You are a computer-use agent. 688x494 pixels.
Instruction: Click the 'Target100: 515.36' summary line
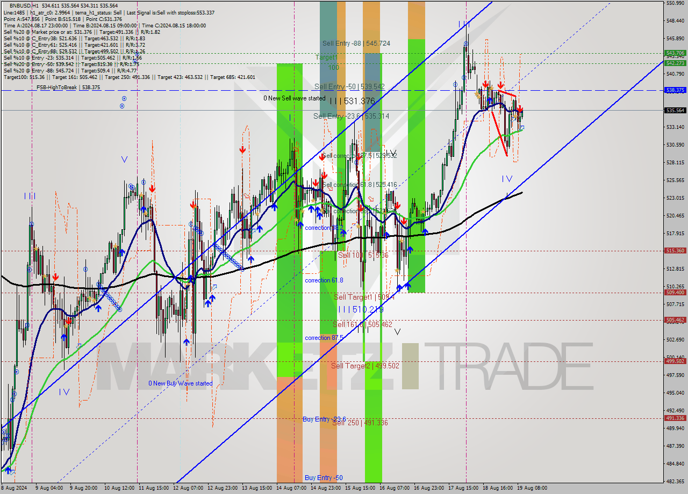click(x=130, y=77)
